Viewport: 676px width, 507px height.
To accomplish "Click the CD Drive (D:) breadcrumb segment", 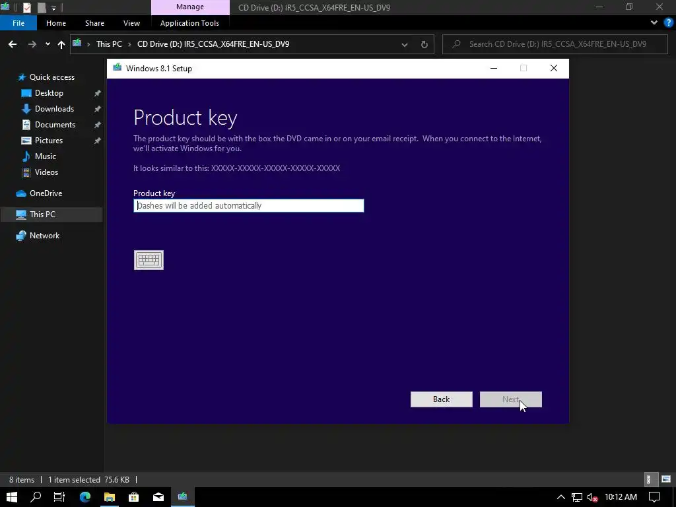I will [213, 44].
